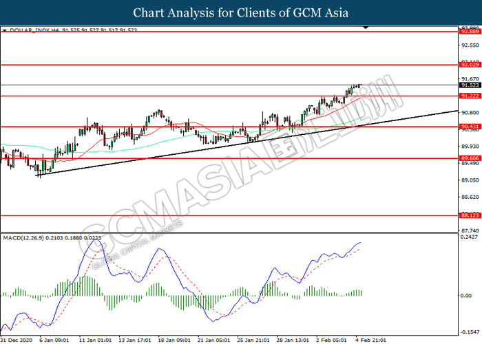Click the '6 Jan 09:01' date label
The height and width of the screenshot is (344, 482).
(x=54, y=340)
